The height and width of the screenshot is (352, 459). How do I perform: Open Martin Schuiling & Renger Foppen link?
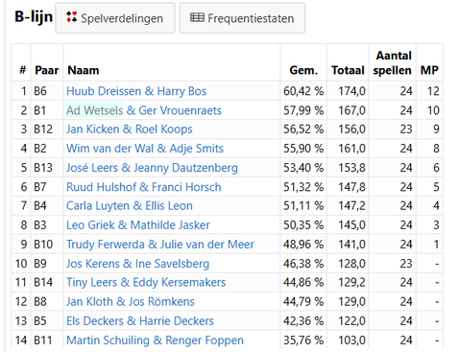[x=155, y=340]
